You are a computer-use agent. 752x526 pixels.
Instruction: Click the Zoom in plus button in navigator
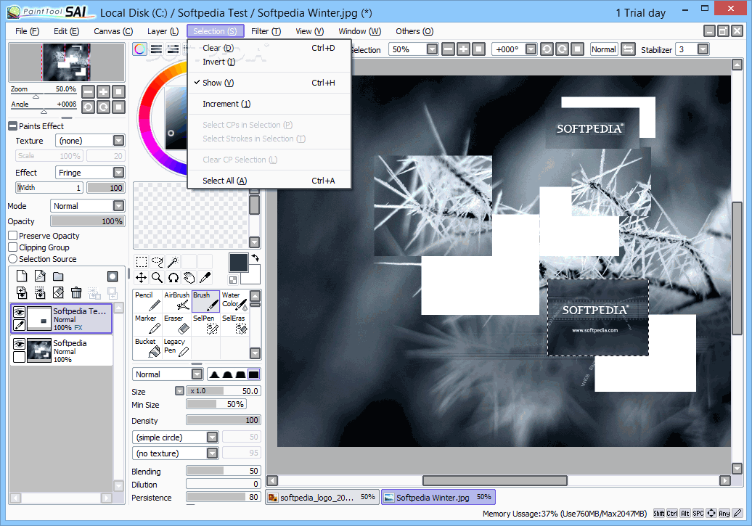(104, 91)
